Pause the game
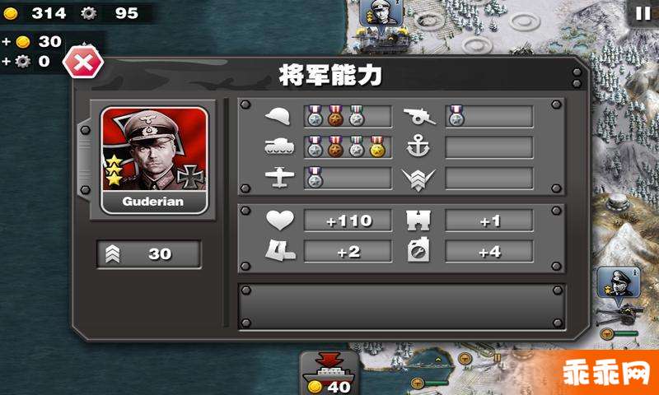 click(643, 13)
